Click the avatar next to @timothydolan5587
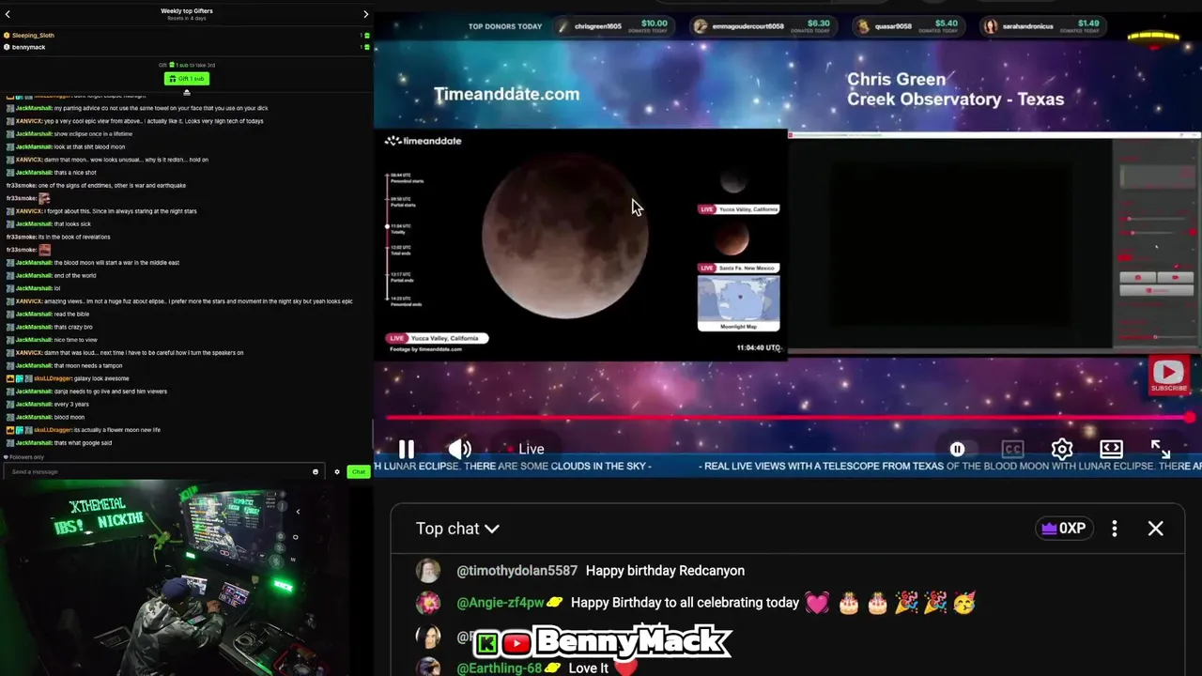This screenshot has height=676, width=1202. [x=428, y=571]
